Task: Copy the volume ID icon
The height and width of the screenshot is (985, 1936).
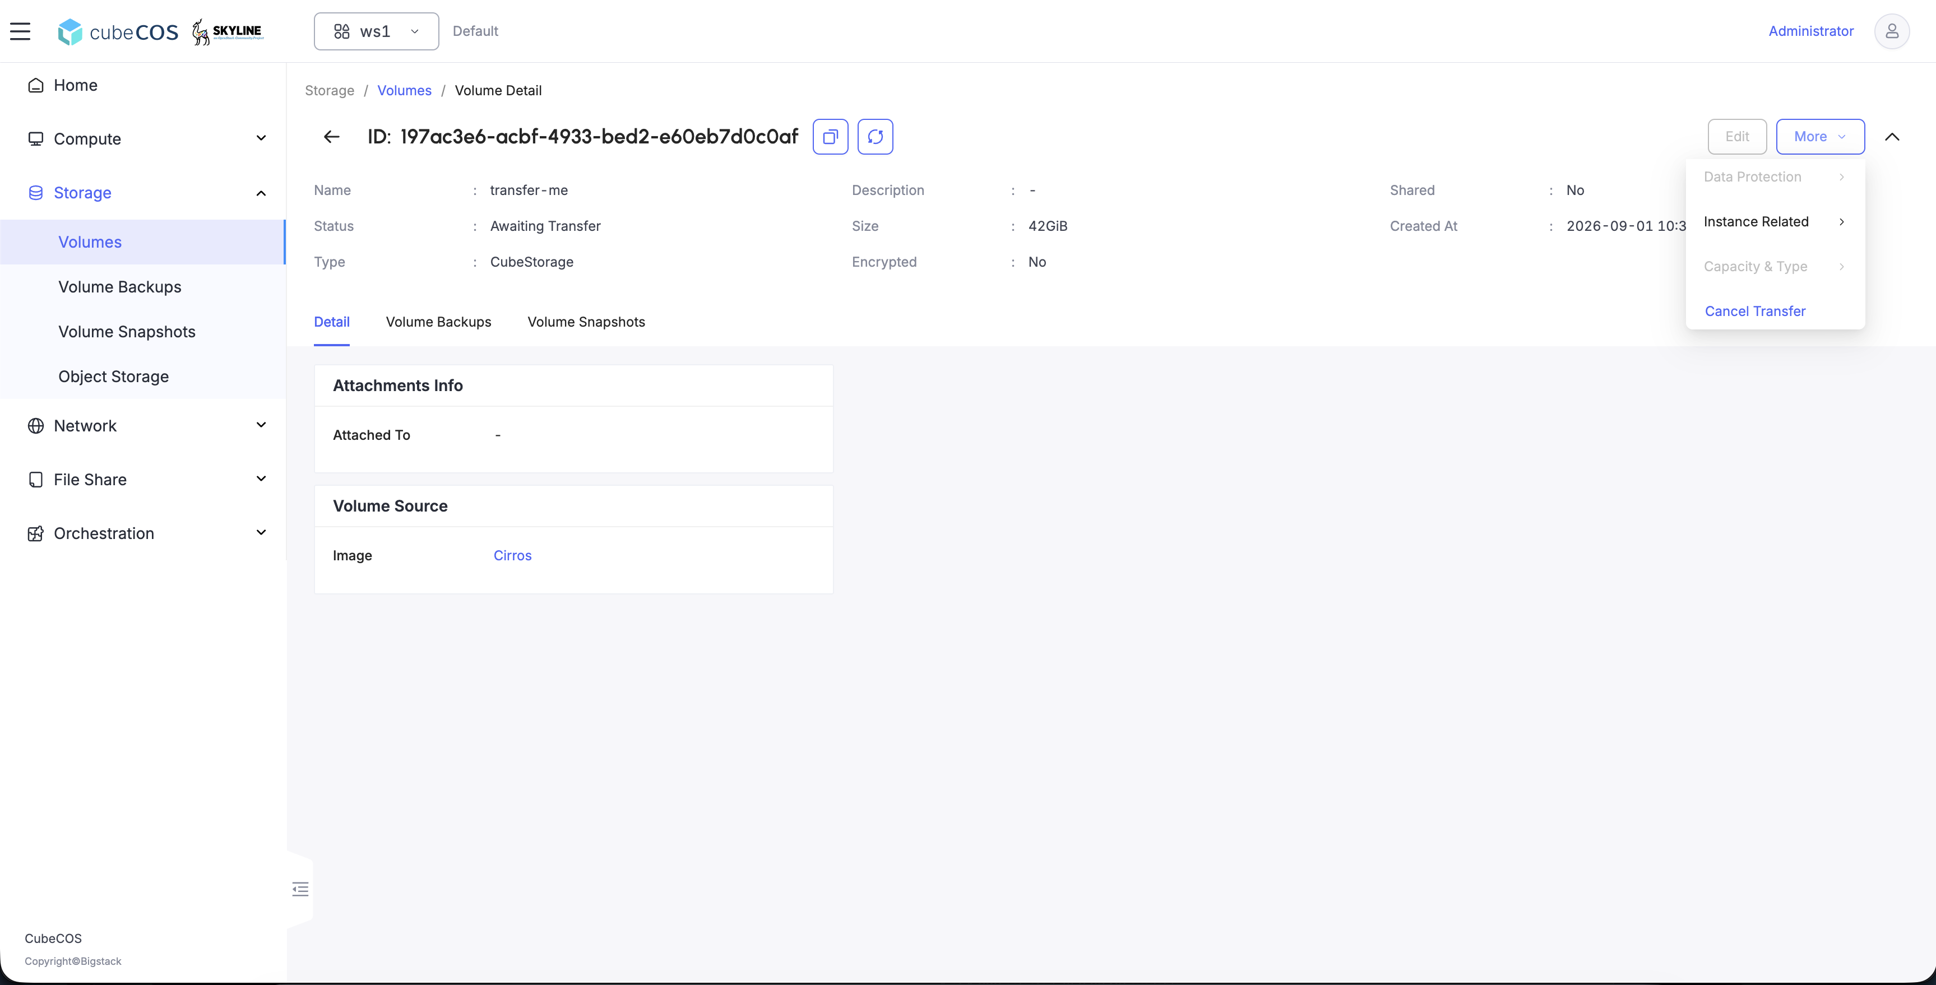Action: (x=831, y=137)
